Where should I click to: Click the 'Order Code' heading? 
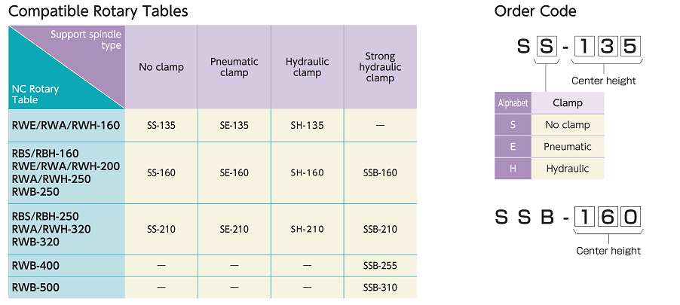pos(535,11)
